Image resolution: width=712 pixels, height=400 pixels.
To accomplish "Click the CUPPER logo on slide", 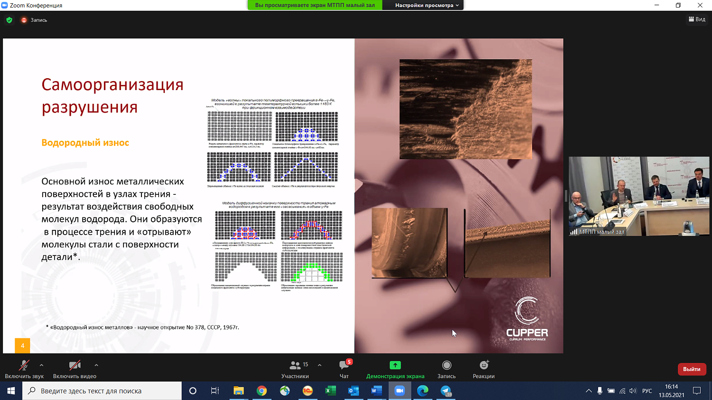I will pyautogui.click(x=527, y=318).
